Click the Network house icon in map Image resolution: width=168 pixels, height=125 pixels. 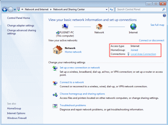tap(99, 26)
